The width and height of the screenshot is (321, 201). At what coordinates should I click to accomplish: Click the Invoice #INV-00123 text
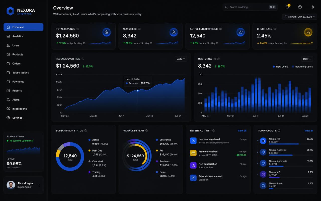(x=208, y=155)
